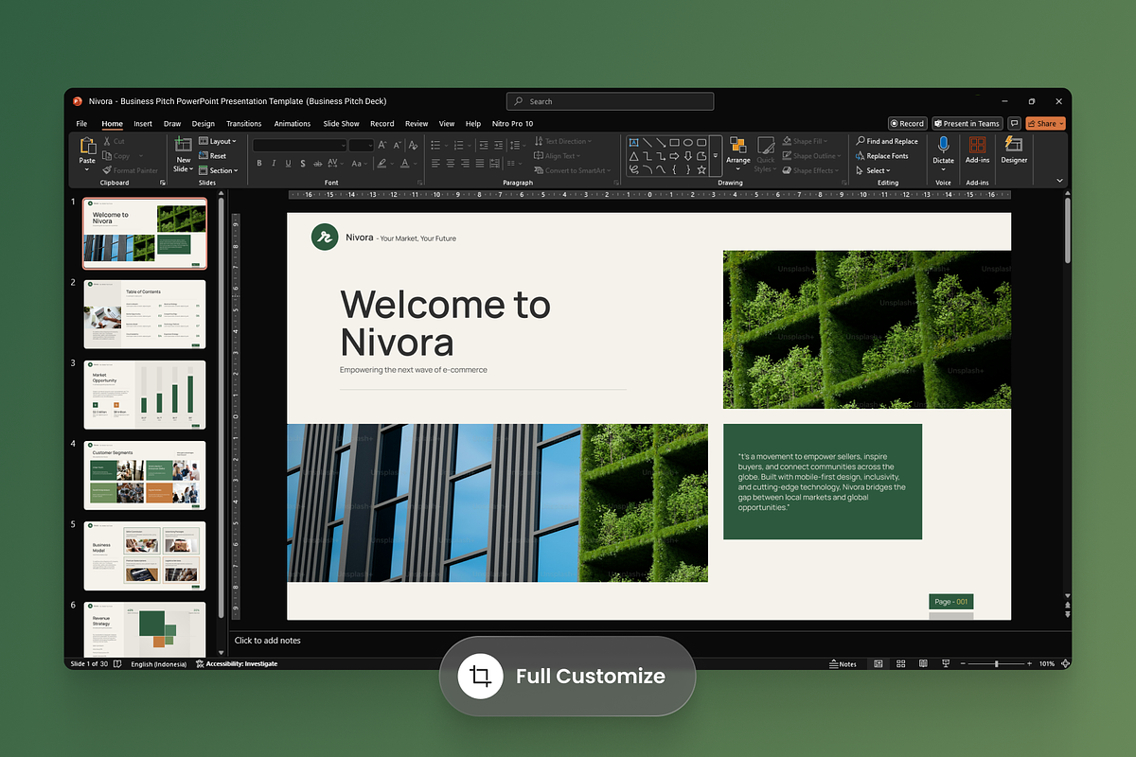Click the Clear All Formatting icon

413,145
